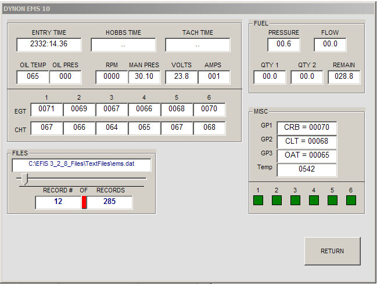
Task: Click the ems.dat file path field
Action: 81,165
